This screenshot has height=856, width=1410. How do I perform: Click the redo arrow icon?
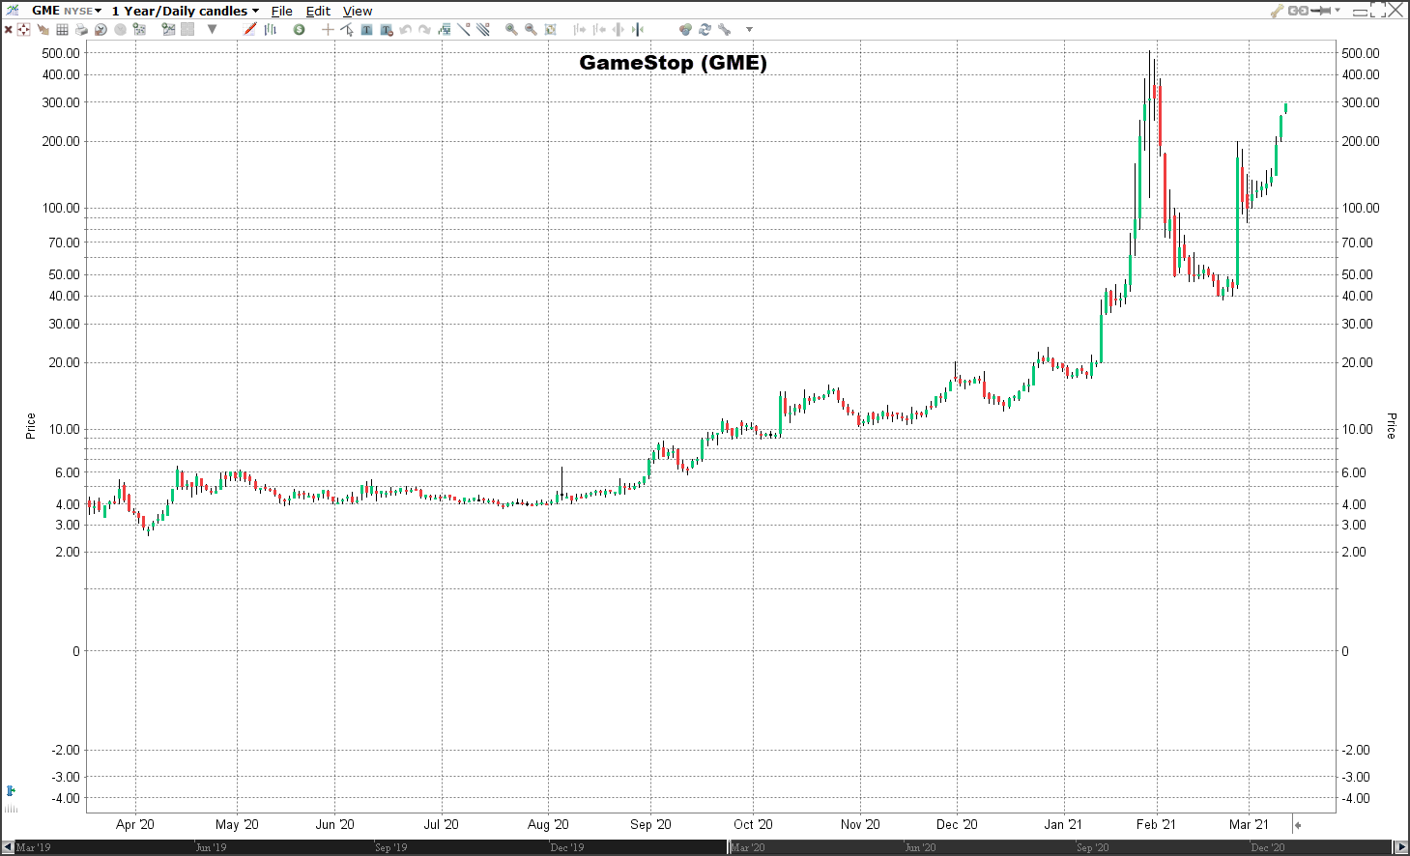(424, 30)
